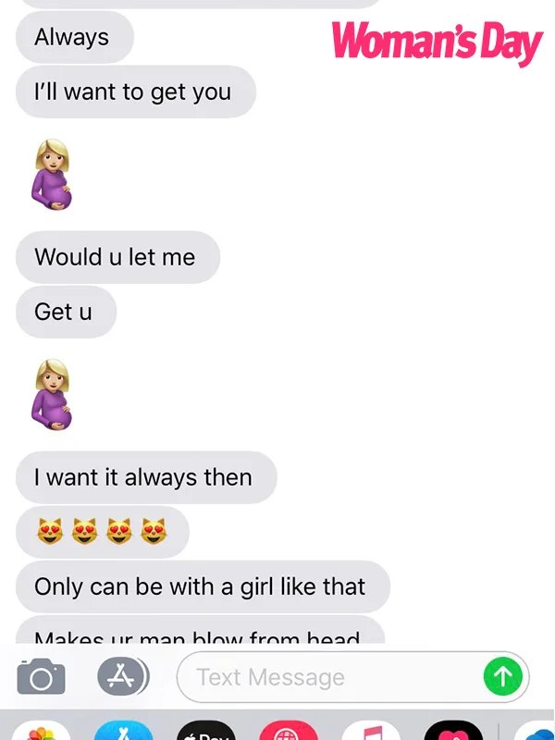Tap the heart-eyes cat emoji bubble
This screenshot has height=740, width=555.
(103, 532)
